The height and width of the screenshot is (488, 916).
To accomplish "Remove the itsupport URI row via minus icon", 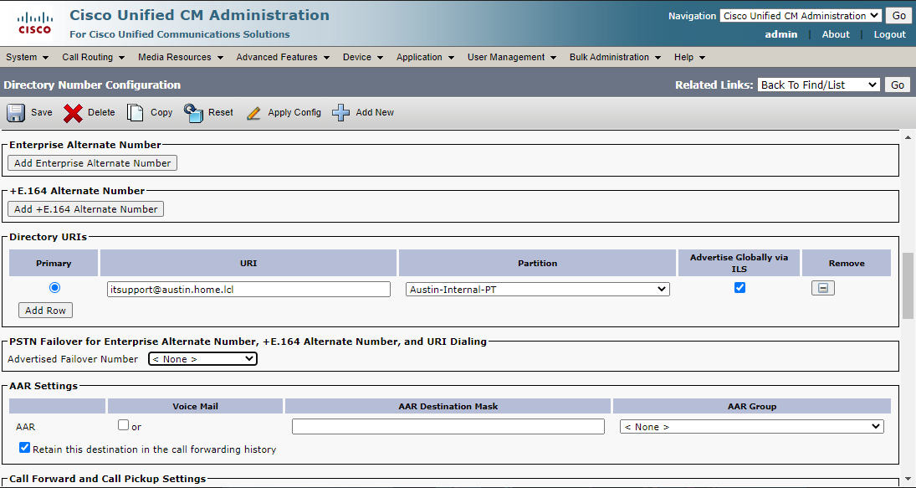I will [x=822, y=288].
